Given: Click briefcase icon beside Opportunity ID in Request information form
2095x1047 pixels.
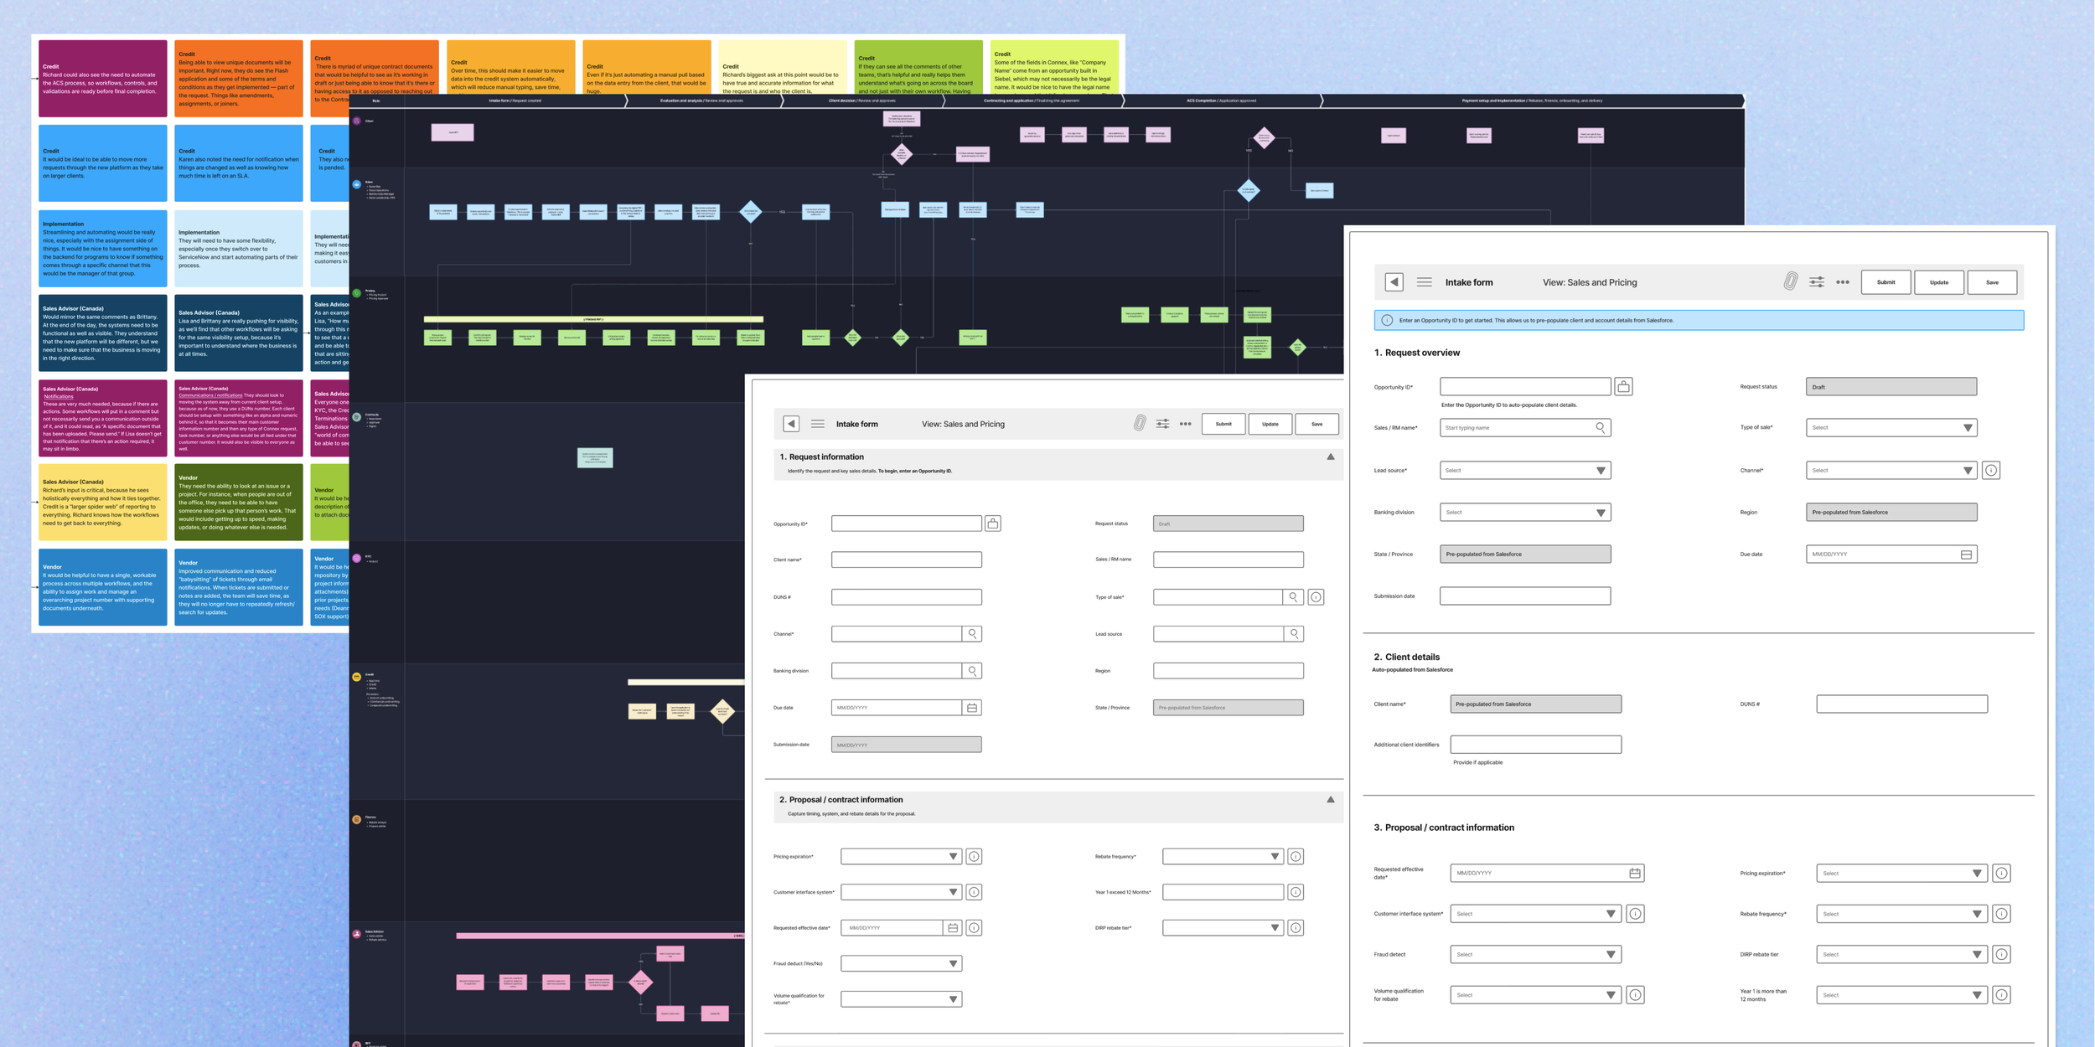Looking at the screenshot, I should coord(992,523).
